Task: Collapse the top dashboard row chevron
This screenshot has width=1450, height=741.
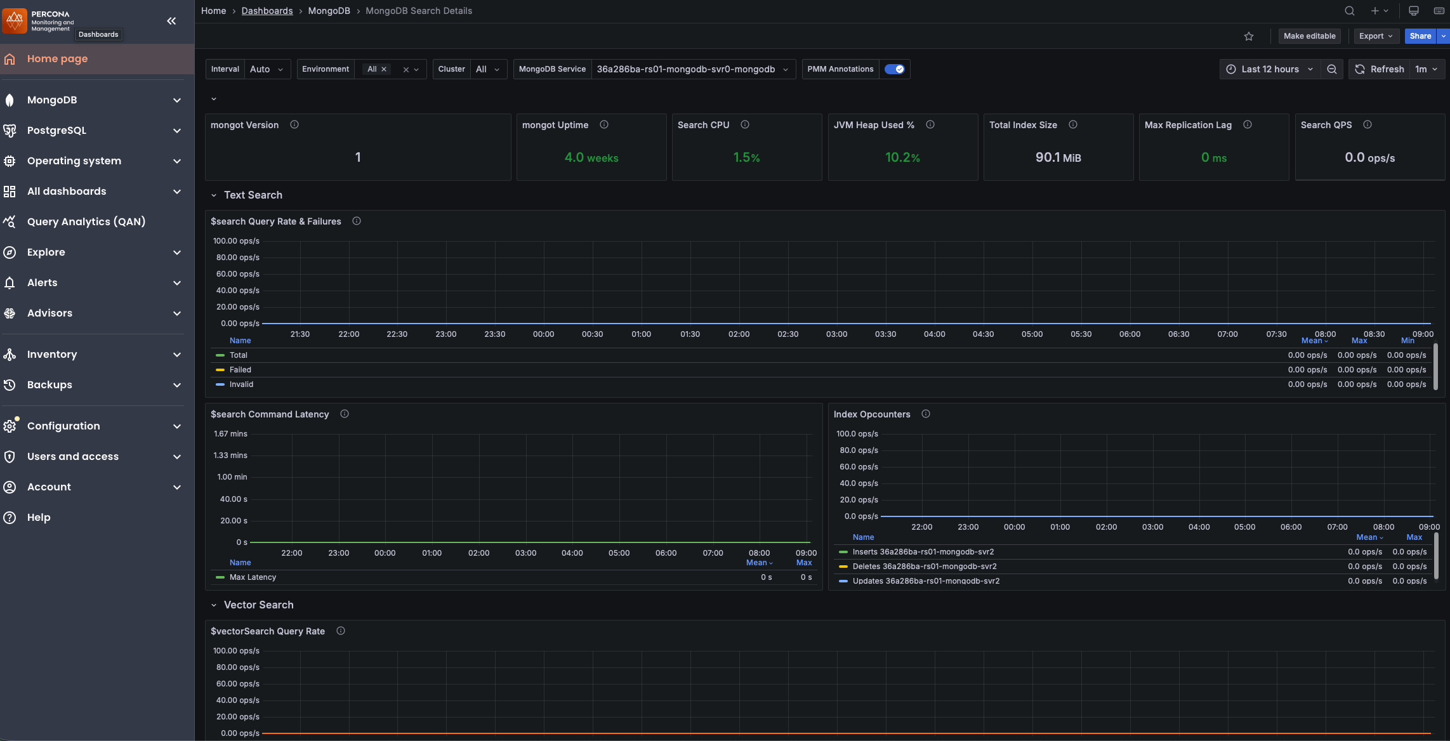Action: click(x=214, y=99)
